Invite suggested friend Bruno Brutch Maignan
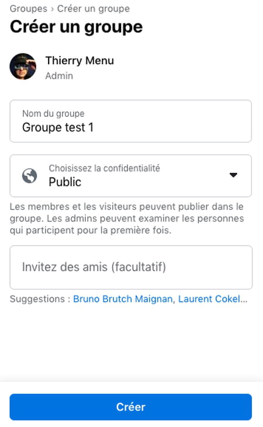Viewport: 263px width, 427px height. pos(123,299)
